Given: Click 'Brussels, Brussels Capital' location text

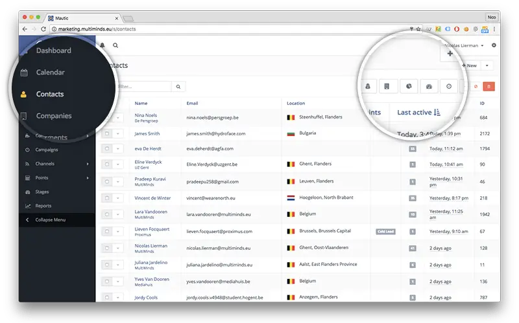Looking at the screenshot, I should point(325,231).
